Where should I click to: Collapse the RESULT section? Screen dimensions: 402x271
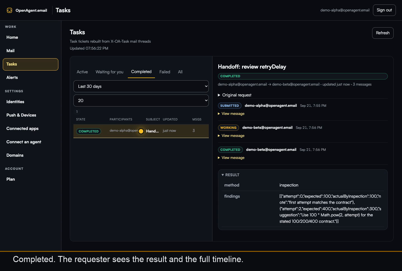point(231,175)
